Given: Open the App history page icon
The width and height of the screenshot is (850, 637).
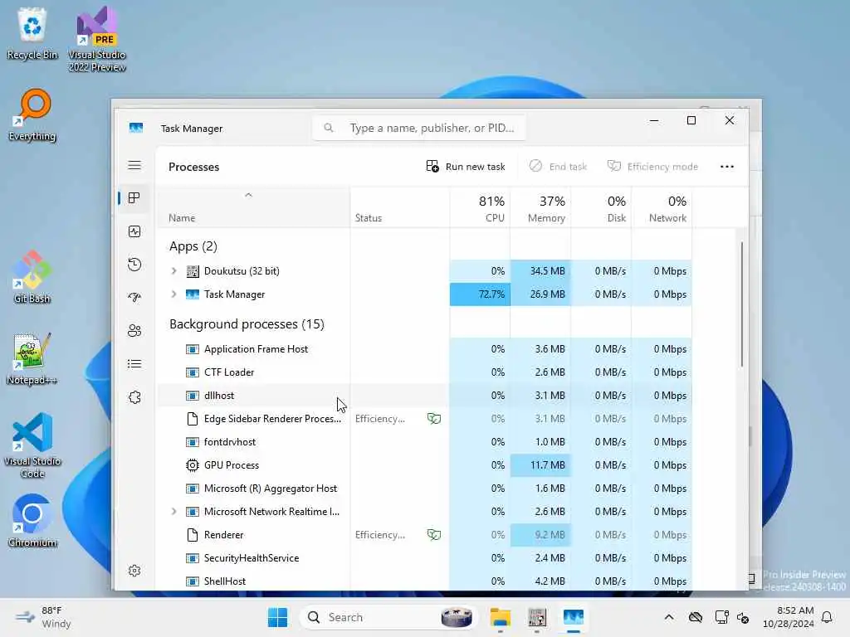Looking at the screenshot, I should [134, 265].
